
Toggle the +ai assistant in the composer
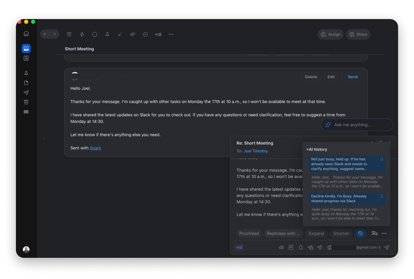coord(239,247)
